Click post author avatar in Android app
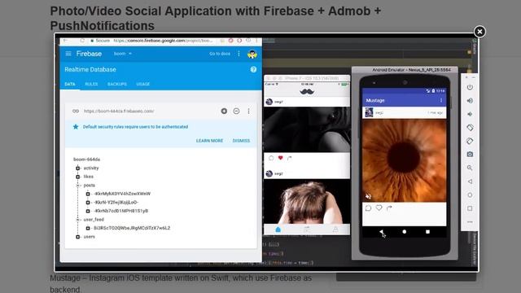521x293 pixels. pyautogui.click(x=369, y=112)
